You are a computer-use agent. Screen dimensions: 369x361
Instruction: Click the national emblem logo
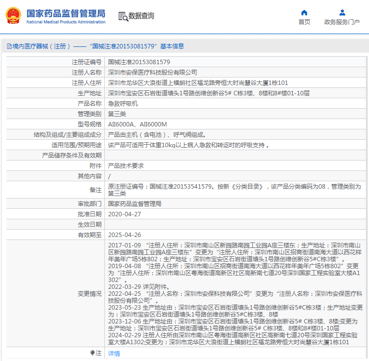13,15
